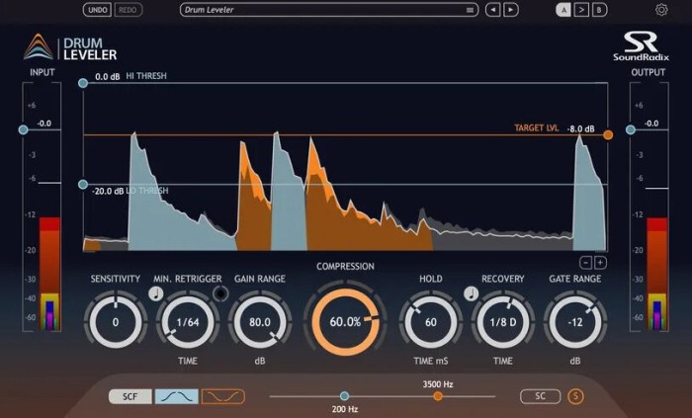Image resolution: width=692 pixels, height=418 pixels.
Task: Select the A comparison state
Action: point(563,10)
